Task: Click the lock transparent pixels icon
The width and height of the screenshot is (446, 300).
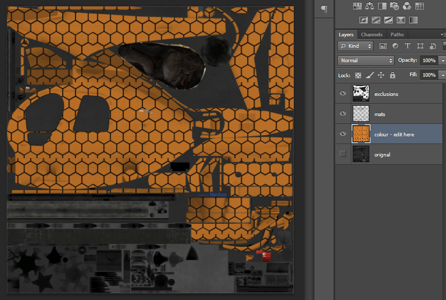Action: click(x=358, y=75)
